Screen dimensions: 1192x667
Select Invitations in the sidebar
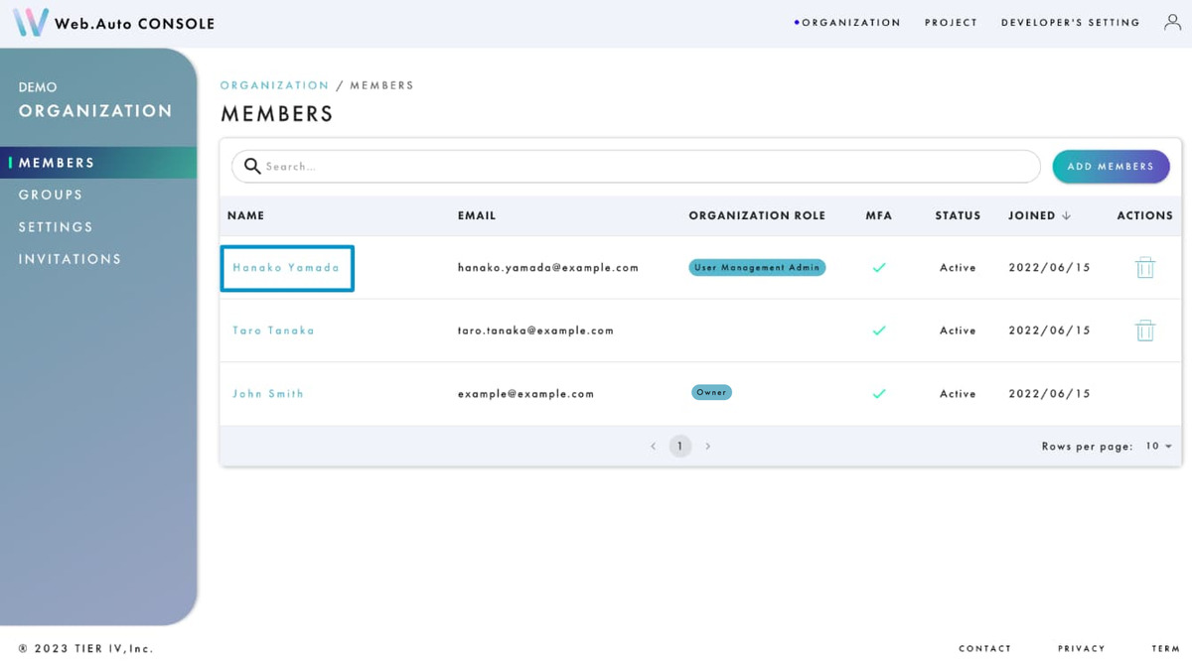coord(70,259)
